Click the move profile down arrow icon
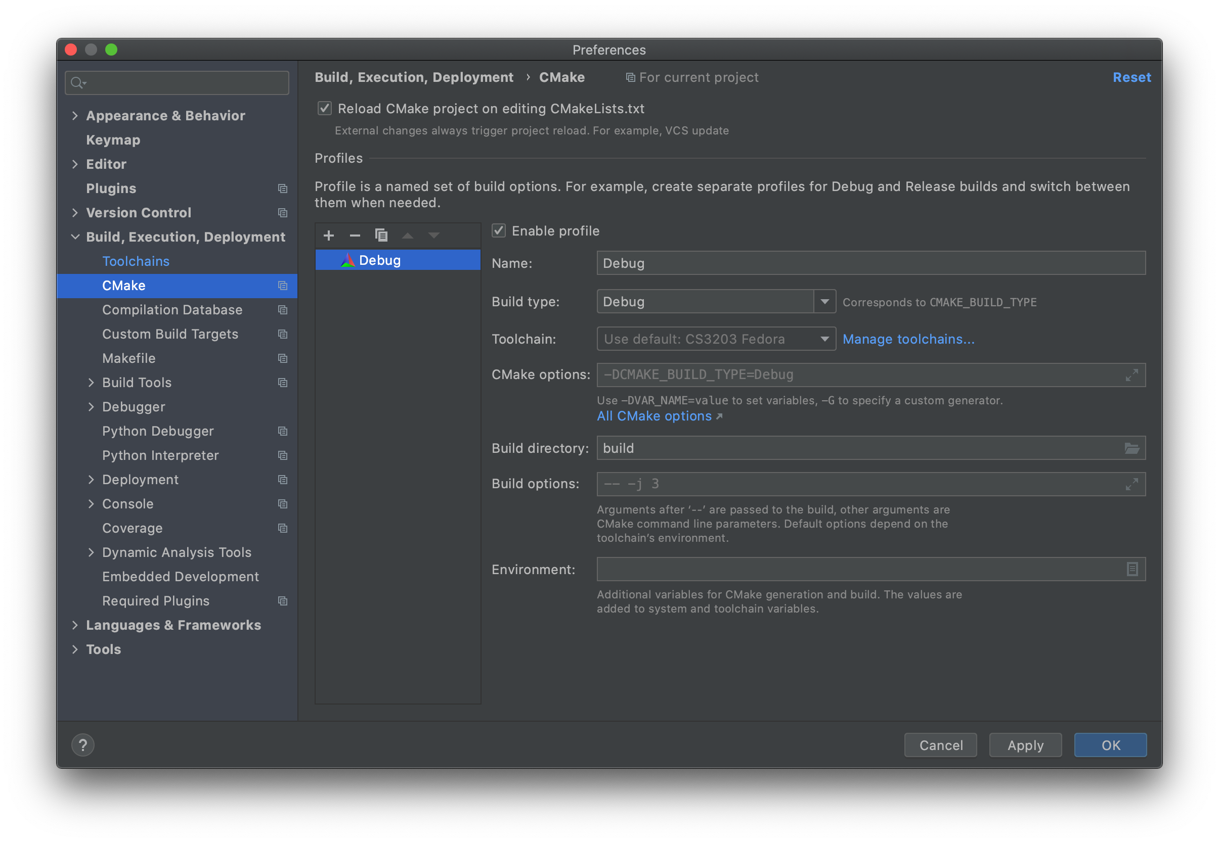The height and width of the screenshot is (843, 1219). (x=433, y=235)
